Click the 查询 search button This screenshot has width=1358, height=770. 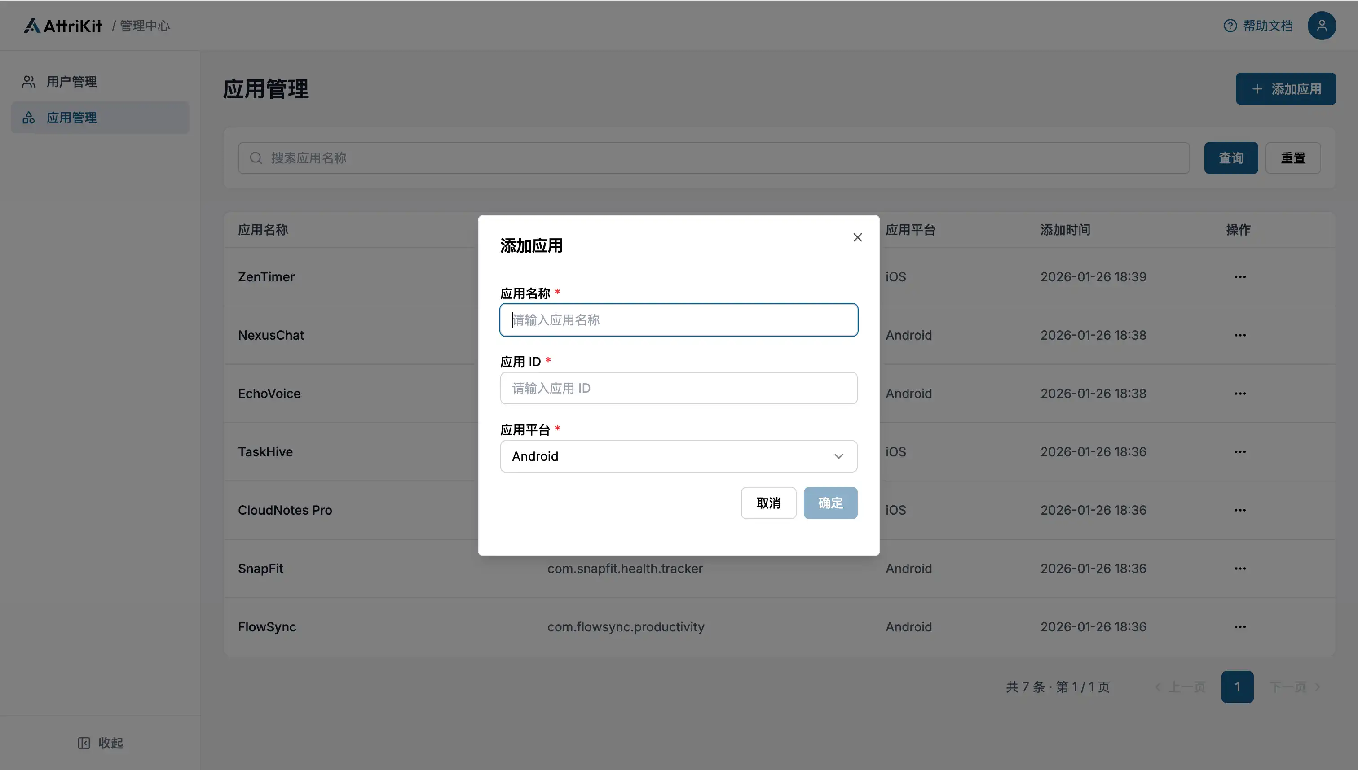coord(1230,157)
